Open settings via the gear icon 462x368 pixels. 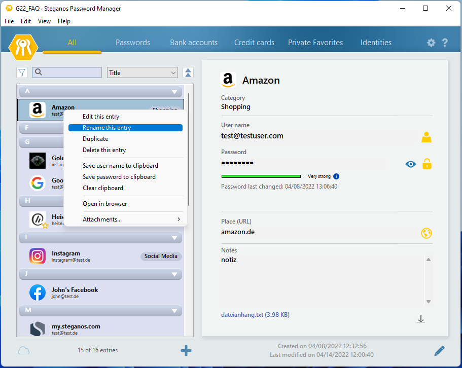[431, 43]
